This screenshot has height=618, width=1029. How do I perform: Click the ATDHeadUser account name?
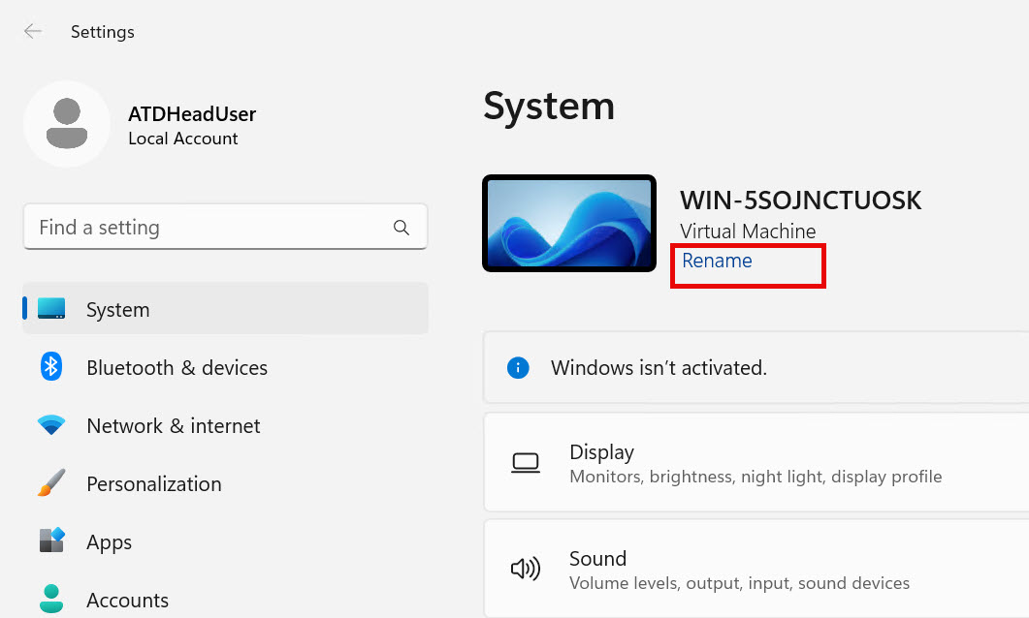coord(192,114)
